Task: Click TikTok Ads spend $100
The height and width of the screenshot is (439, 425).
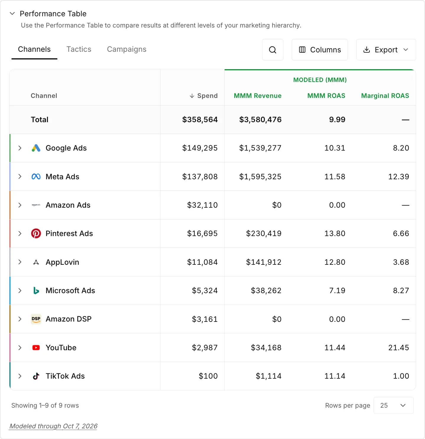Action: tap(208, 376)
